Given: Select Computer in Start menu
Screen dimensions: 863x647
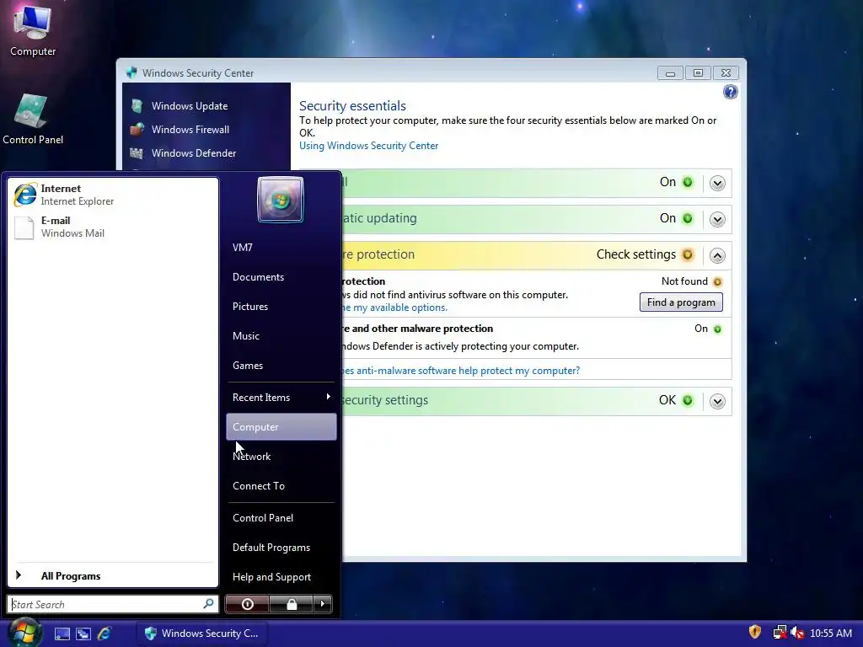Looking at the screenshot, I should click(281, 427).
